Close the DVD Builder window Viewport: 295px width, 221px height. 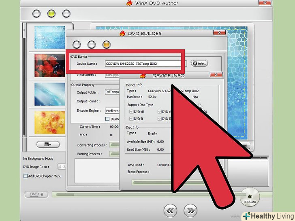coord(219,32)
